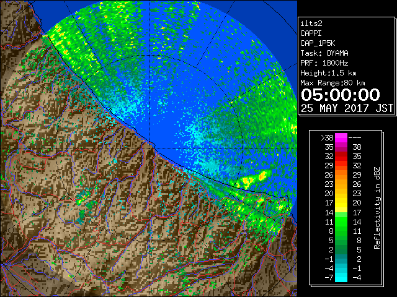Pick the magenta >38 dBZ color swatch
The height and width of the screenshot is (297, 397).
point(341,138)
